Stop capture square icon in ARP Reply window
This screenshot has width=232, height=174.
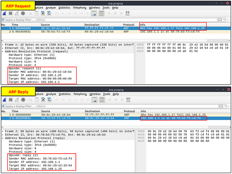point(11,100)
